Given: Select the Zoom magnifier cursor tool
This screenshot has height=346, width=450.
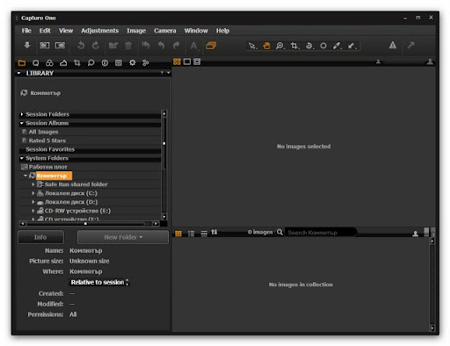Looking at the screenshot, I should click(x=280, y=46).
